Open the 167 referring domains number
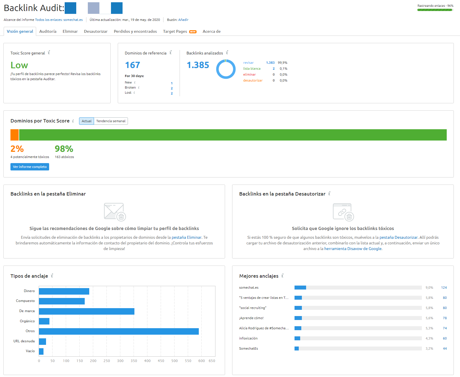The height and width of the screenshot is (377, 460). (x=132, y=65)
